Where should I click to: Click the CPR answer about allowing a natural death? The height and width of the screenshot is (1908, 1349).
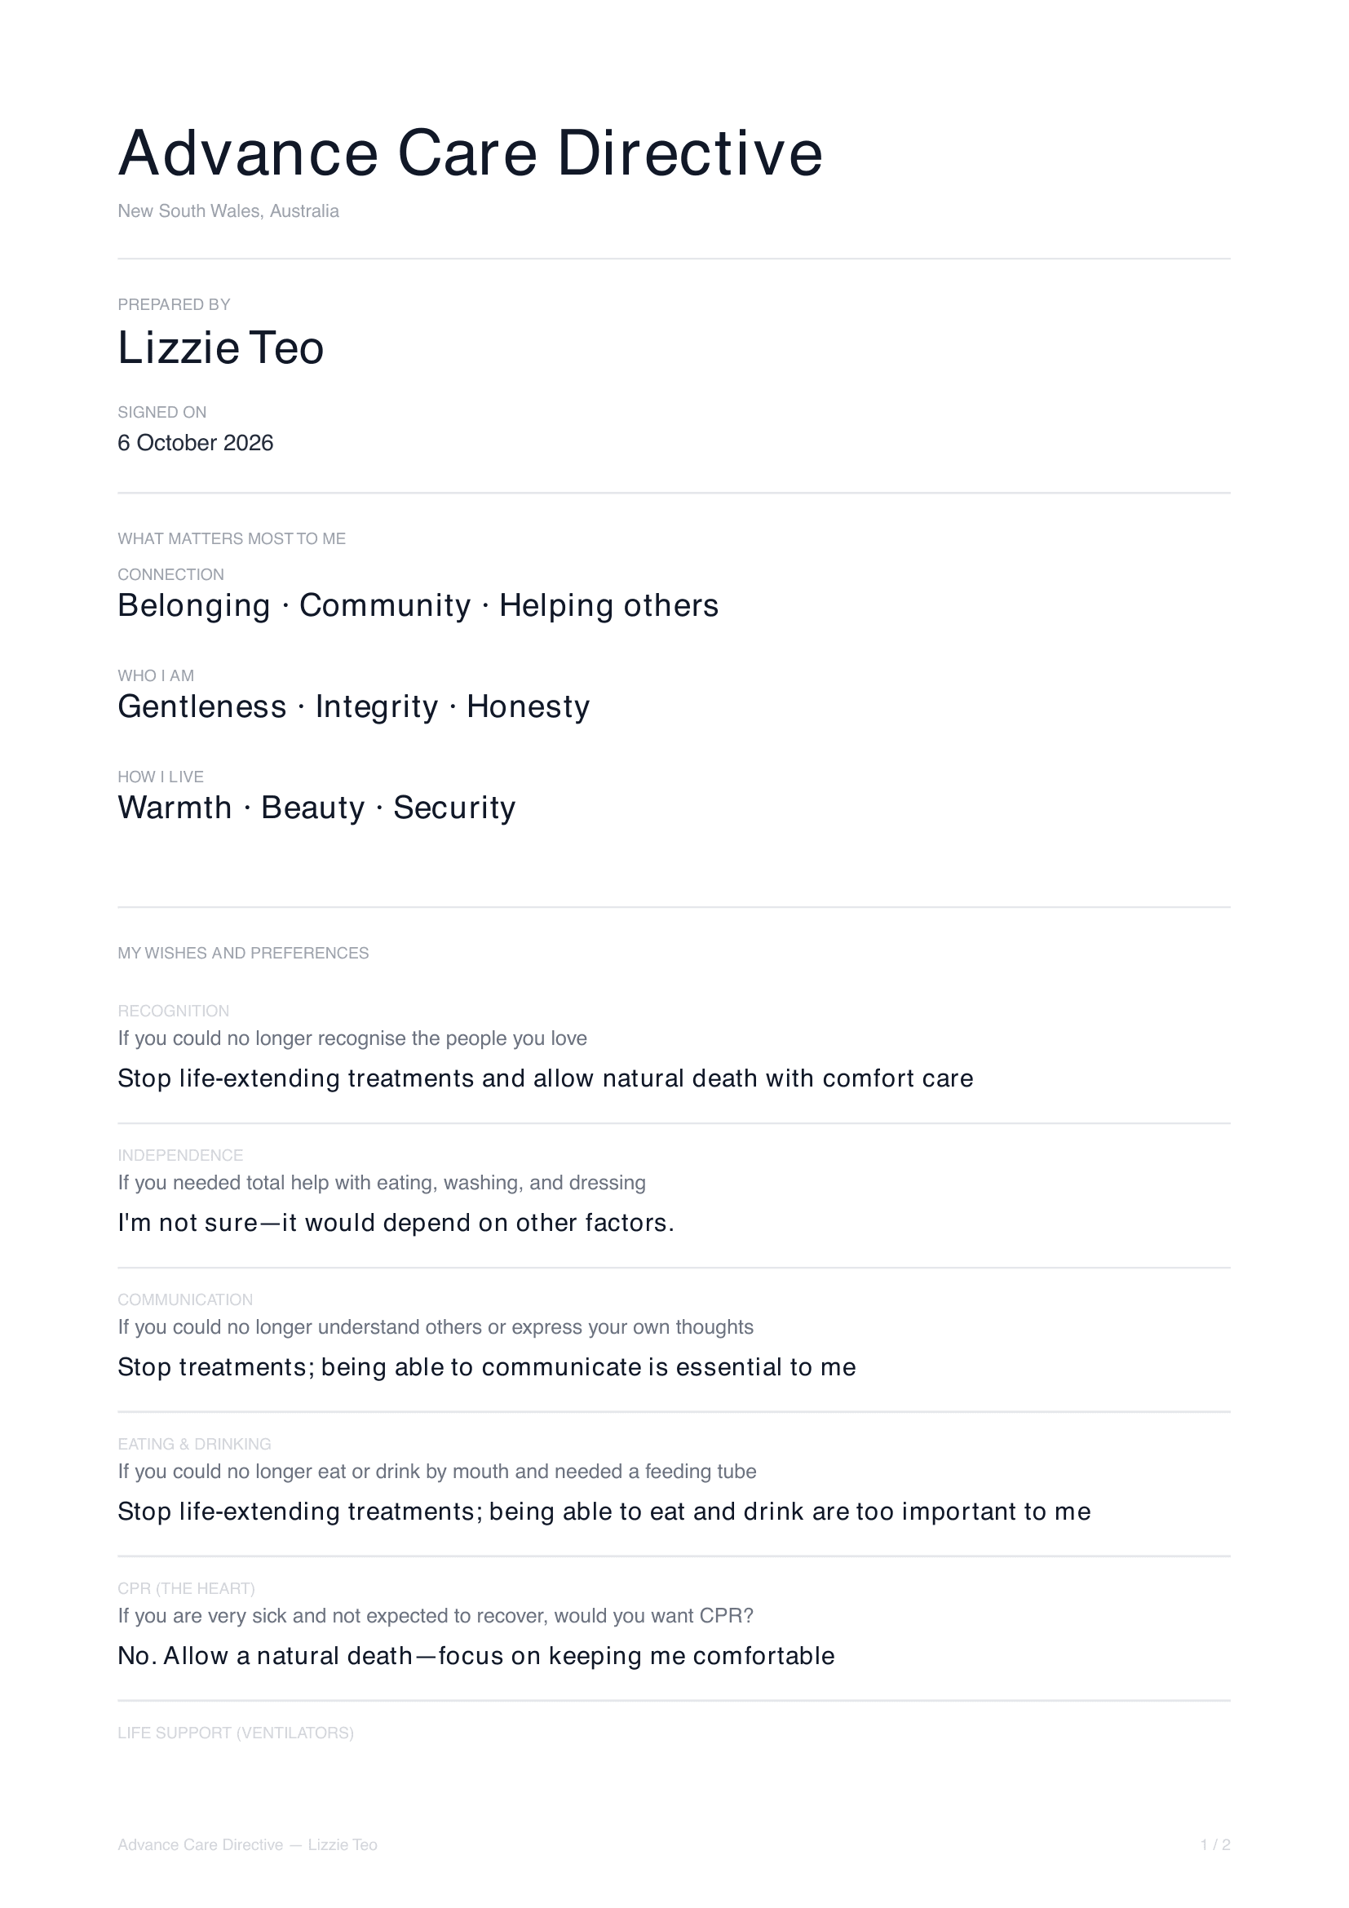coord(476,1656)
